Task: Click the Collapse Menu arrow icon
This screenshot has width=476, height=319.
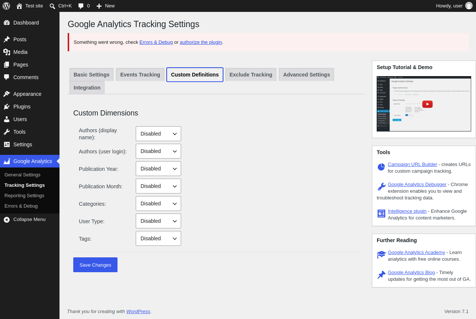Action: [x=7, y=219]
